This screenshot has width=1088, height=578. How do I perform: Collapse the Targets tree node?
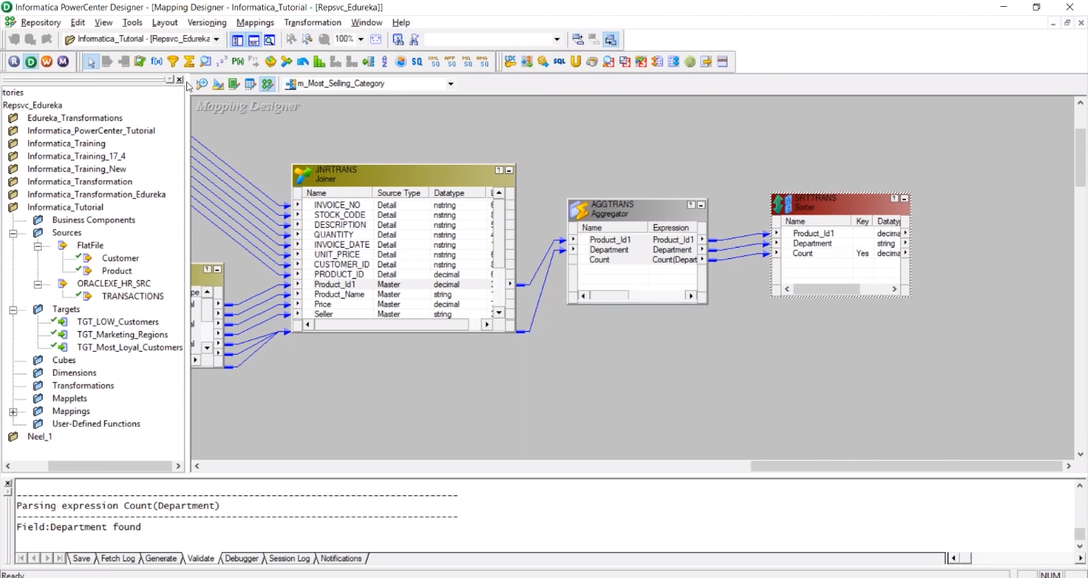tap(13, 310)
